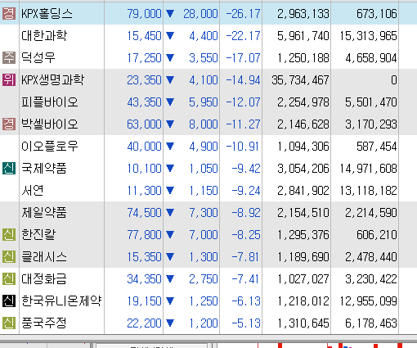The width and height of the screenshot is (417, 348).
Task: Click value 606,210 in 한진칼 row
Action: coord(377,235)
